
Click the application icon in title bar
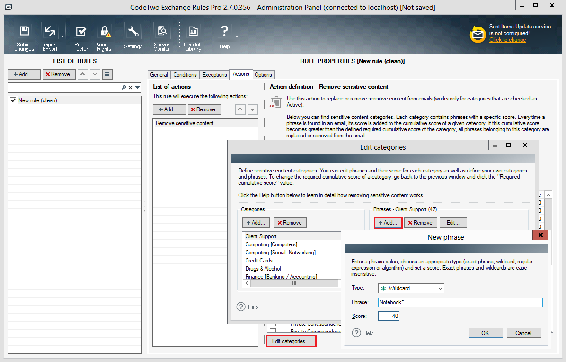click(x=9, y=7)
